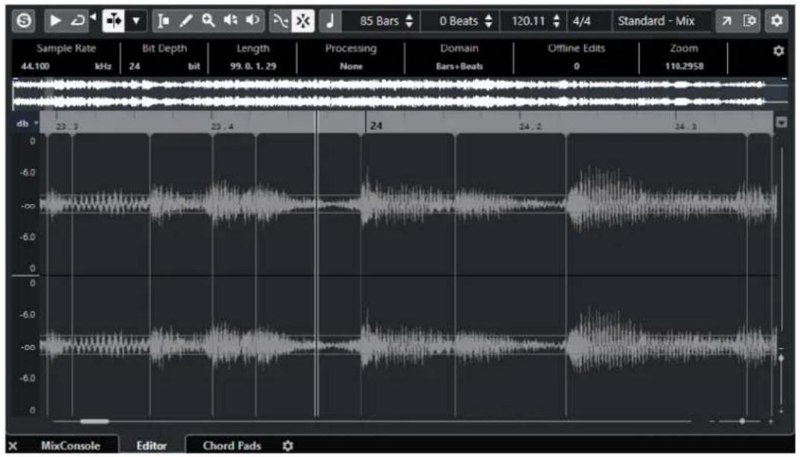Toggle the highlighted Auto-Scroll button
Image resolution: width=800 pixels, height=457 pixels.
[x=113, y=21]
